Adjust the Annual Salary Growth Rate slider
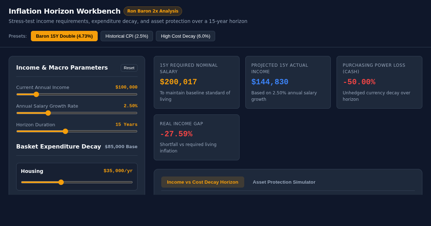The image size is (431, 226). [77, 113]
